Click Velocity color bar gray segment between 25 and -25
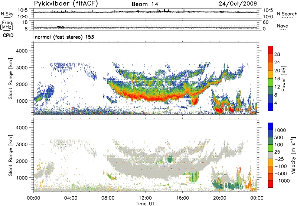Image resolution: width=297 pixels, height=206 pixels. pos(271,155)
